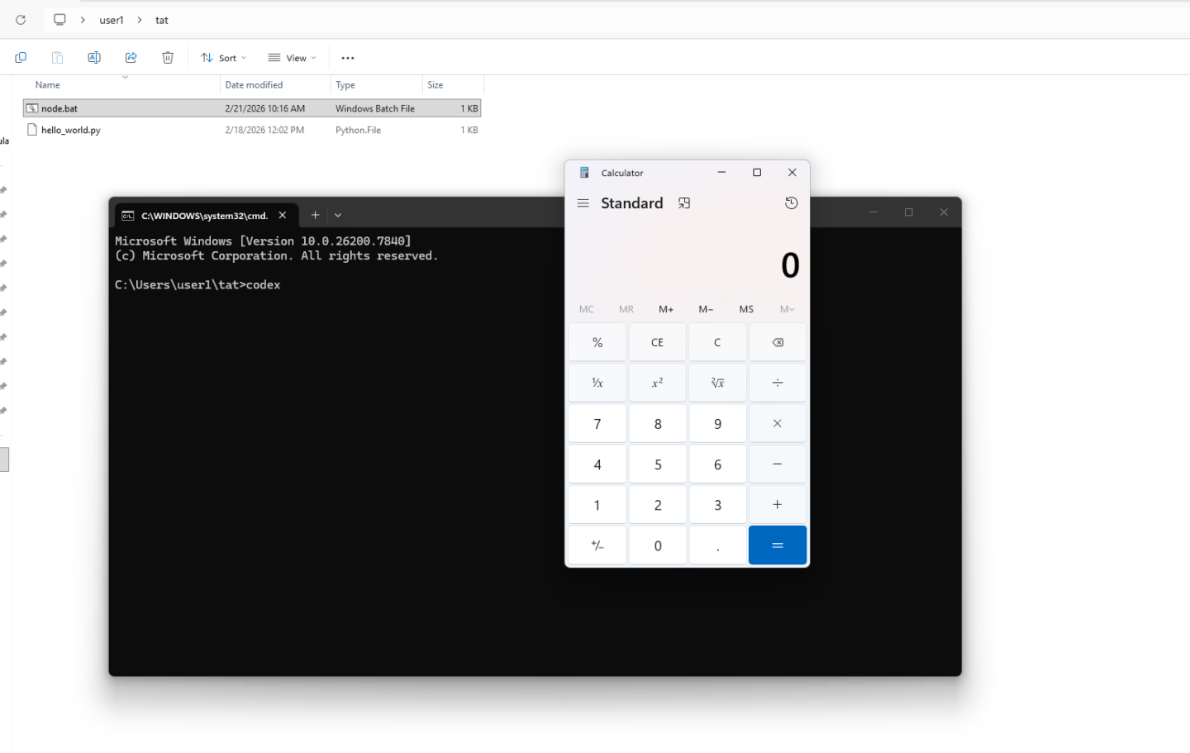The image size is (1190, 753).
Task: Click the percent button in Calculator
Action: click(597, 342)
